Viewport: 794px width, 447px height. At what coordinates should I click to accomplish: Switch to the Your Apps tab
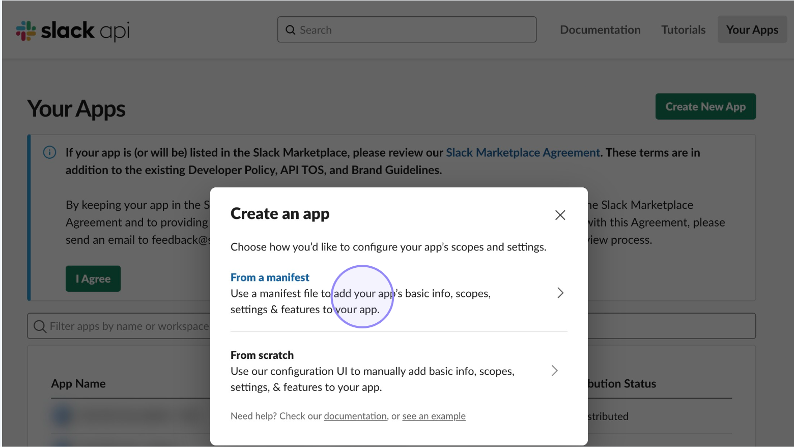tap(752, 30)
